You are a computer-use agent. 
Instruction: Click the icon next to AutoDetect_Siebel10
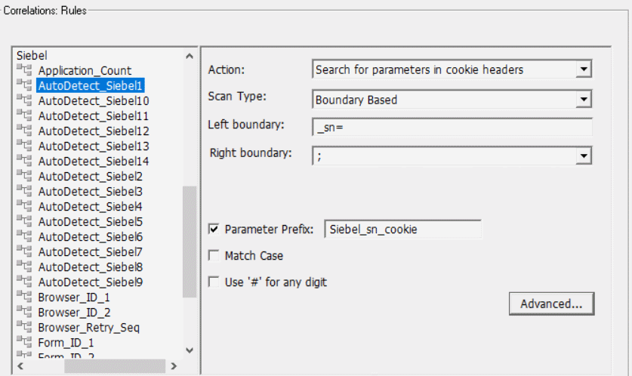(24, 101)
